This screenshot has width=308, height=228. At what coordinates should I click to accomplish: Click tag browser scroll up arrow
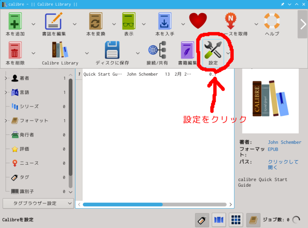(71, 75)
